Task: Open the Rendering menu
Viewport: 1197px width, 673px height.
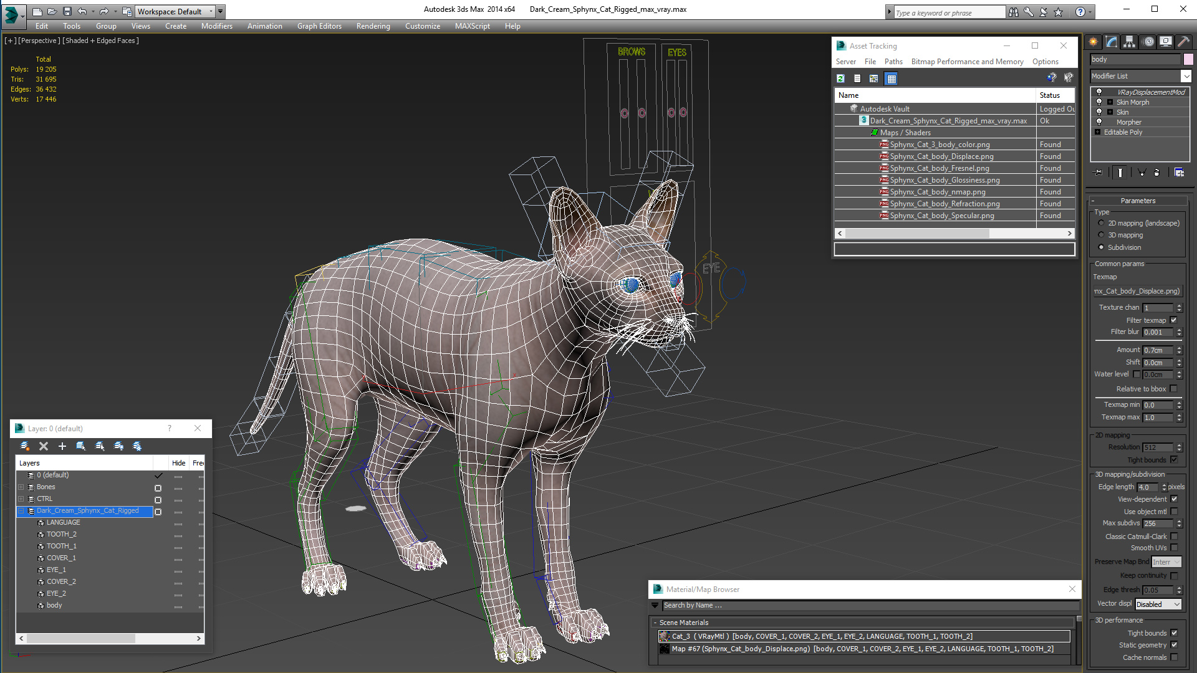Action: (373, 26)
